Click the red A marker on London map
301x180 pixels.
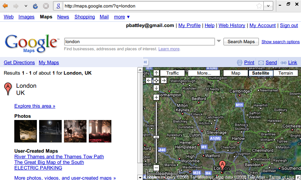click(x=222, y=166)
